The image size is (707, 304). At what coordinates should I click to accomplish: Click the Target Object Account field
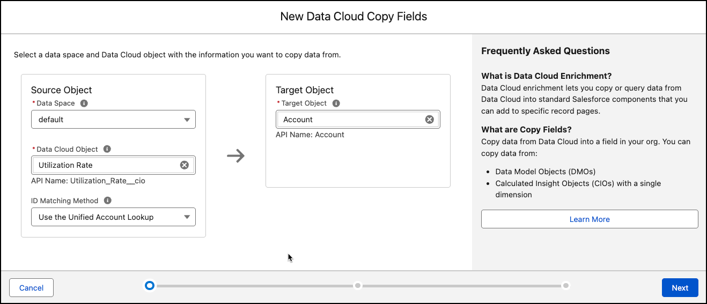(351, 120)
